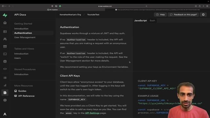Open the Users table docs

tap(17, 58)
